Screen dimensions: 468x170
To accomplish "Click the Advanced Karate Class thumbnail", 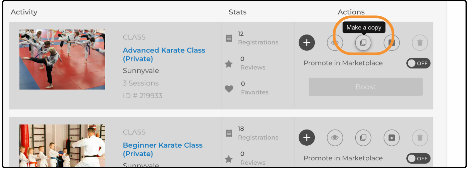I will [x=62, y=59].
